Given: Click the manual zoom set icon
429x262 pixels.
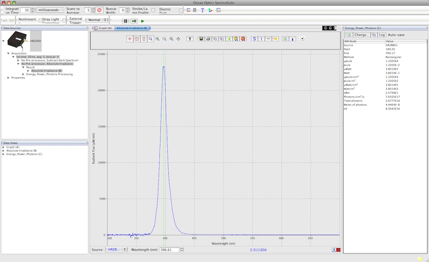Looking at the screenshot, I should (171, 39).
